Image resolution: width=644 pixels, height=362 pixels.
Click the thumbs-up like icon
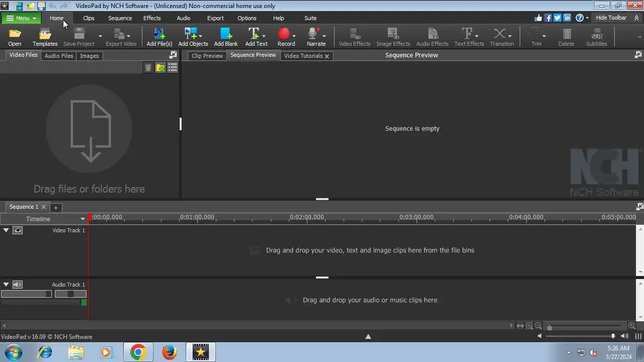pos(538,18)
